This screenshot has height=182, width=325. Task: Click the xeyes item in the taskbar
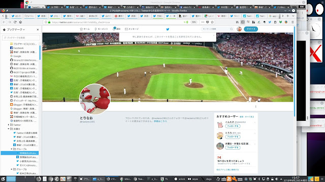tap(193, 179)
